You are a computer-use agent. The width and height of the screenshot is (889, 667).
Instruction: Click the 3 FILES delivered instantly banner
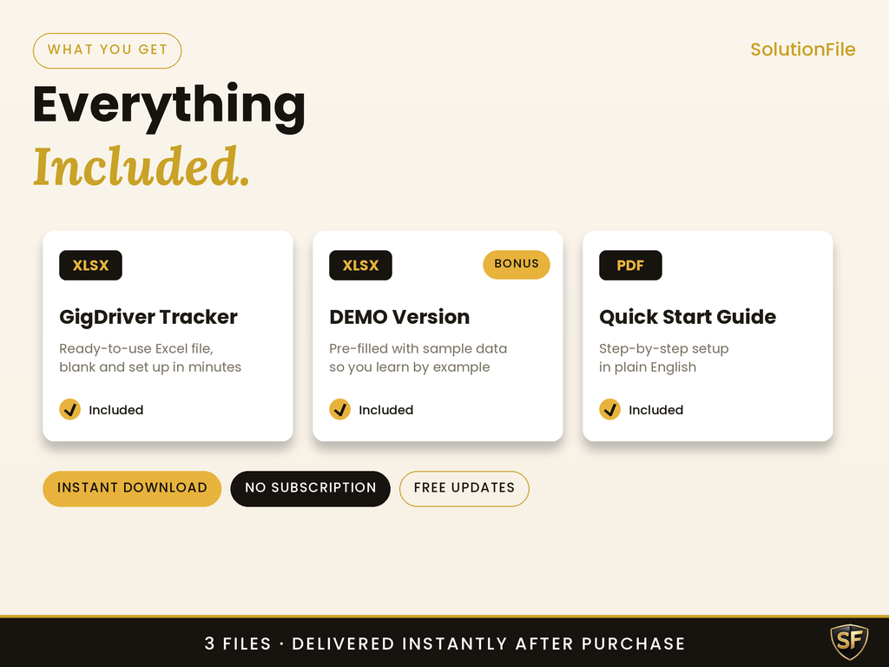pyautogui.click(x=444, y=644)
